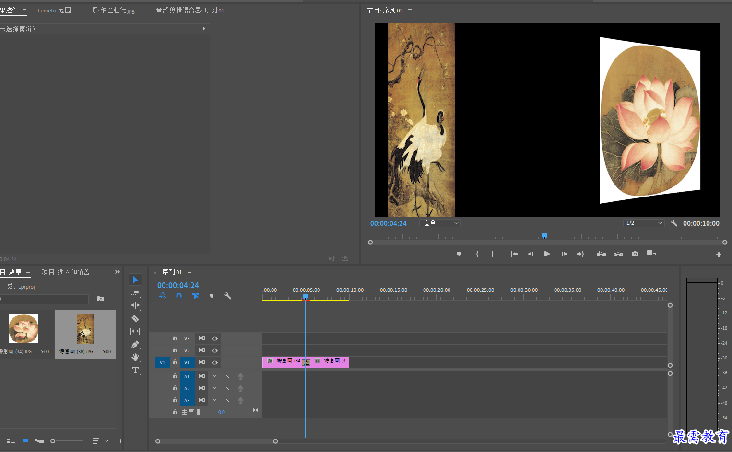Toggle snap in timeline
The width and height of the screenshot is (732, 452).
179,296
